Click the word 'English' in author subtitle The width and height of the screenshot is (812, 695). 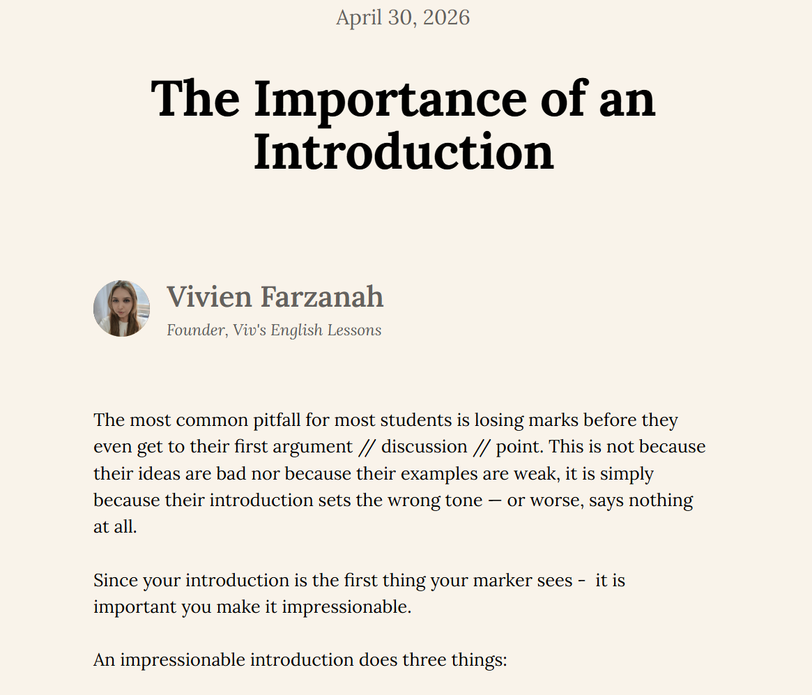point(296,330)
